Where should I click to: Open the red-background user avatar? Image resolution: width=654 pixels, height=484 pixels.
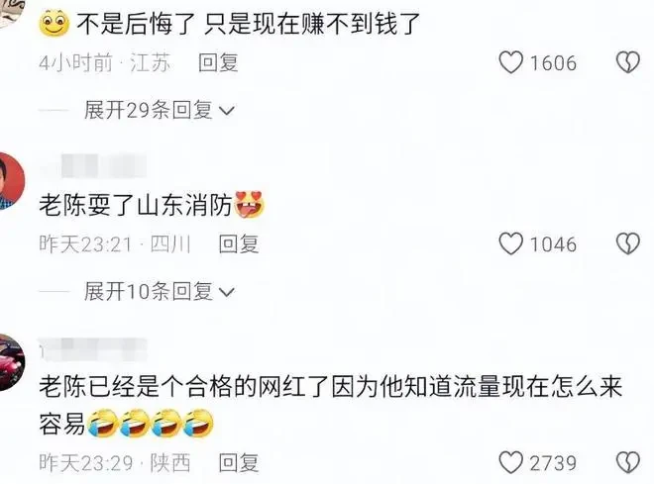[x=11, y=181]
